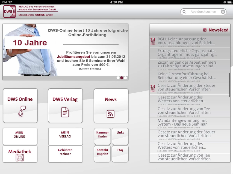
Task: Click the RSS feed icon under News
Action: tap(110, 114)
